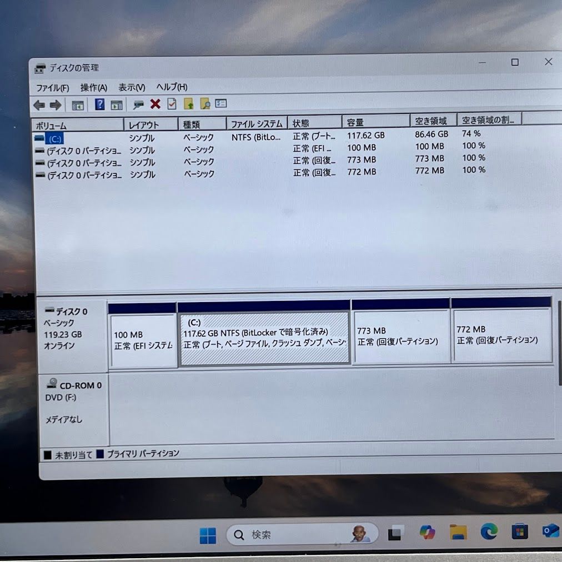Click the Back arrow toolbar icon
This screenshot has width=562, height=562.
39,105
